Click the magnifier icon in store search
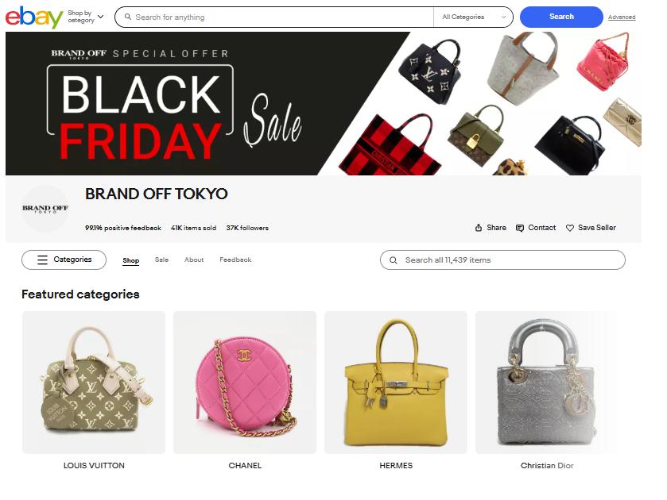The height and width of the screenshot is (500, 667). point(394,260)
